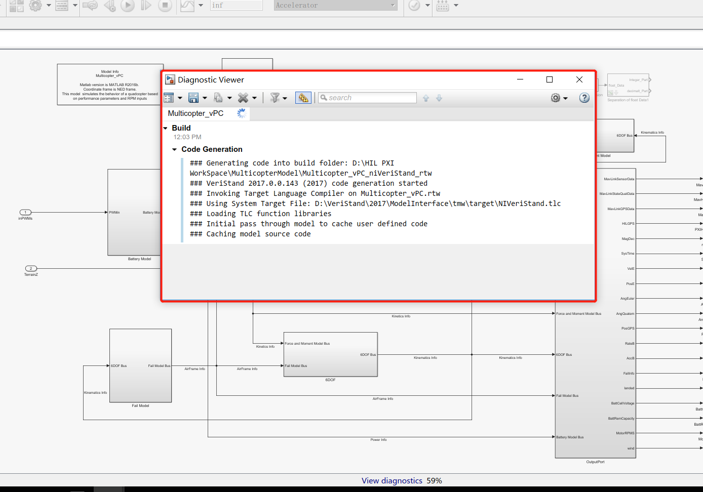Open Diagnostic Viewer settings gear
This screenshot has height=492, width=703.
tap(556, 98)
